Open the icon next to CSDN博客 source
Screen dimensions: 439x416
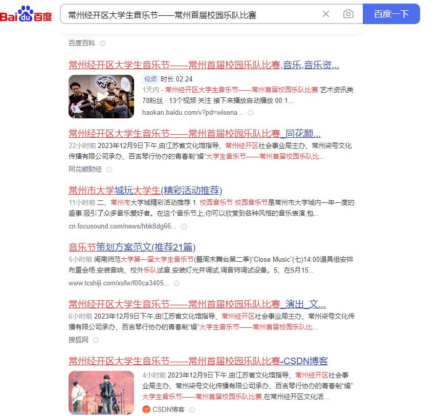coord(192,410)
